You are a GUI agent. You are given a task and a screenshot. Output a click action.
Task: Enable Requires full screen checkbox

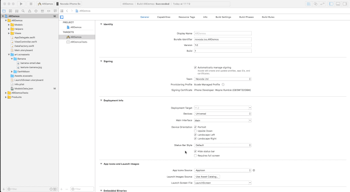(x=195, y=156)
